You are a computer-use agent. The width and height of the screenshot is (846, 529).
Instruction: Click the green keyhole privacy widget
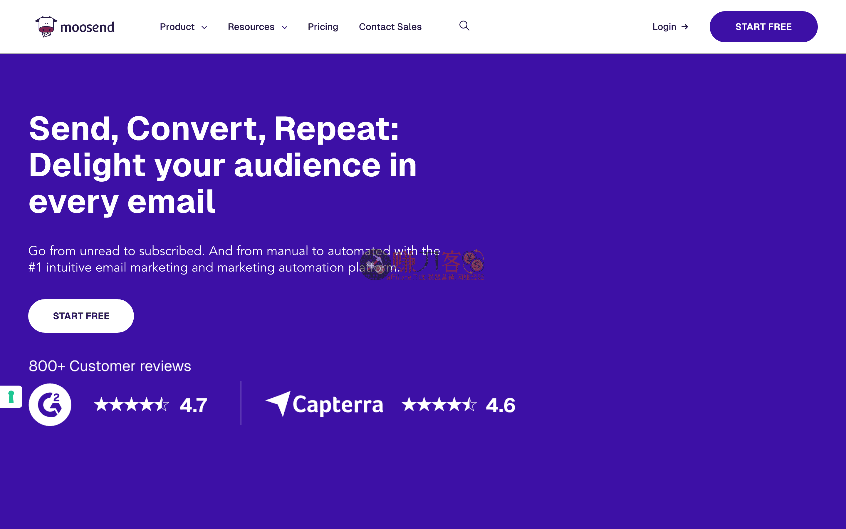tap(11, 397)
